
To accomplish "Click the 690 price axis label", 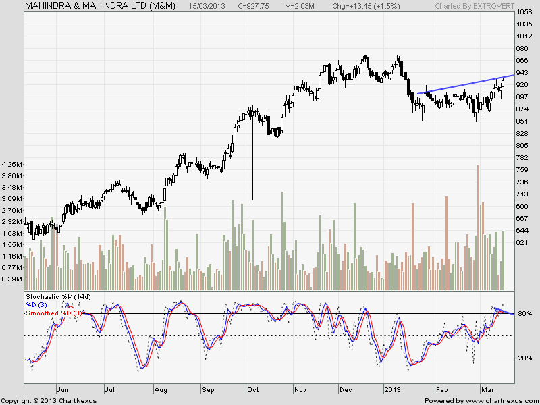I will pos(522,207).
